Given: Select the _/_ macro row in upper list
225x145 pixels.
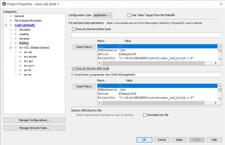Looking at the screenshot, I should (x=157, y=46).
